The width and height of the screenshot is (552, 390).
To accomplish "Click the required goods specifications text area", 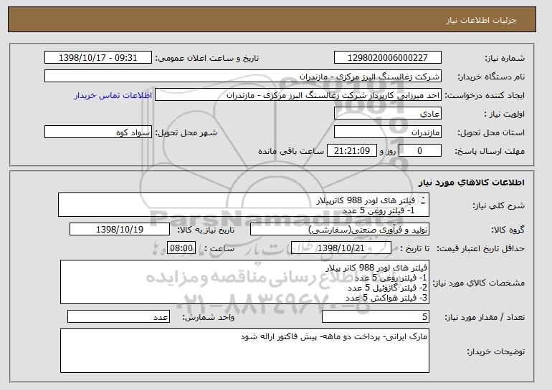I will 244,282.
